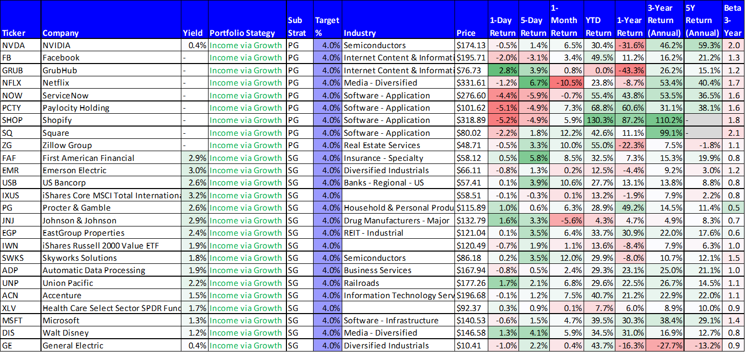This screenshot has height=352, width=745.
Task: Click the Union Pacific cell
Action: [x=111, y=283]
